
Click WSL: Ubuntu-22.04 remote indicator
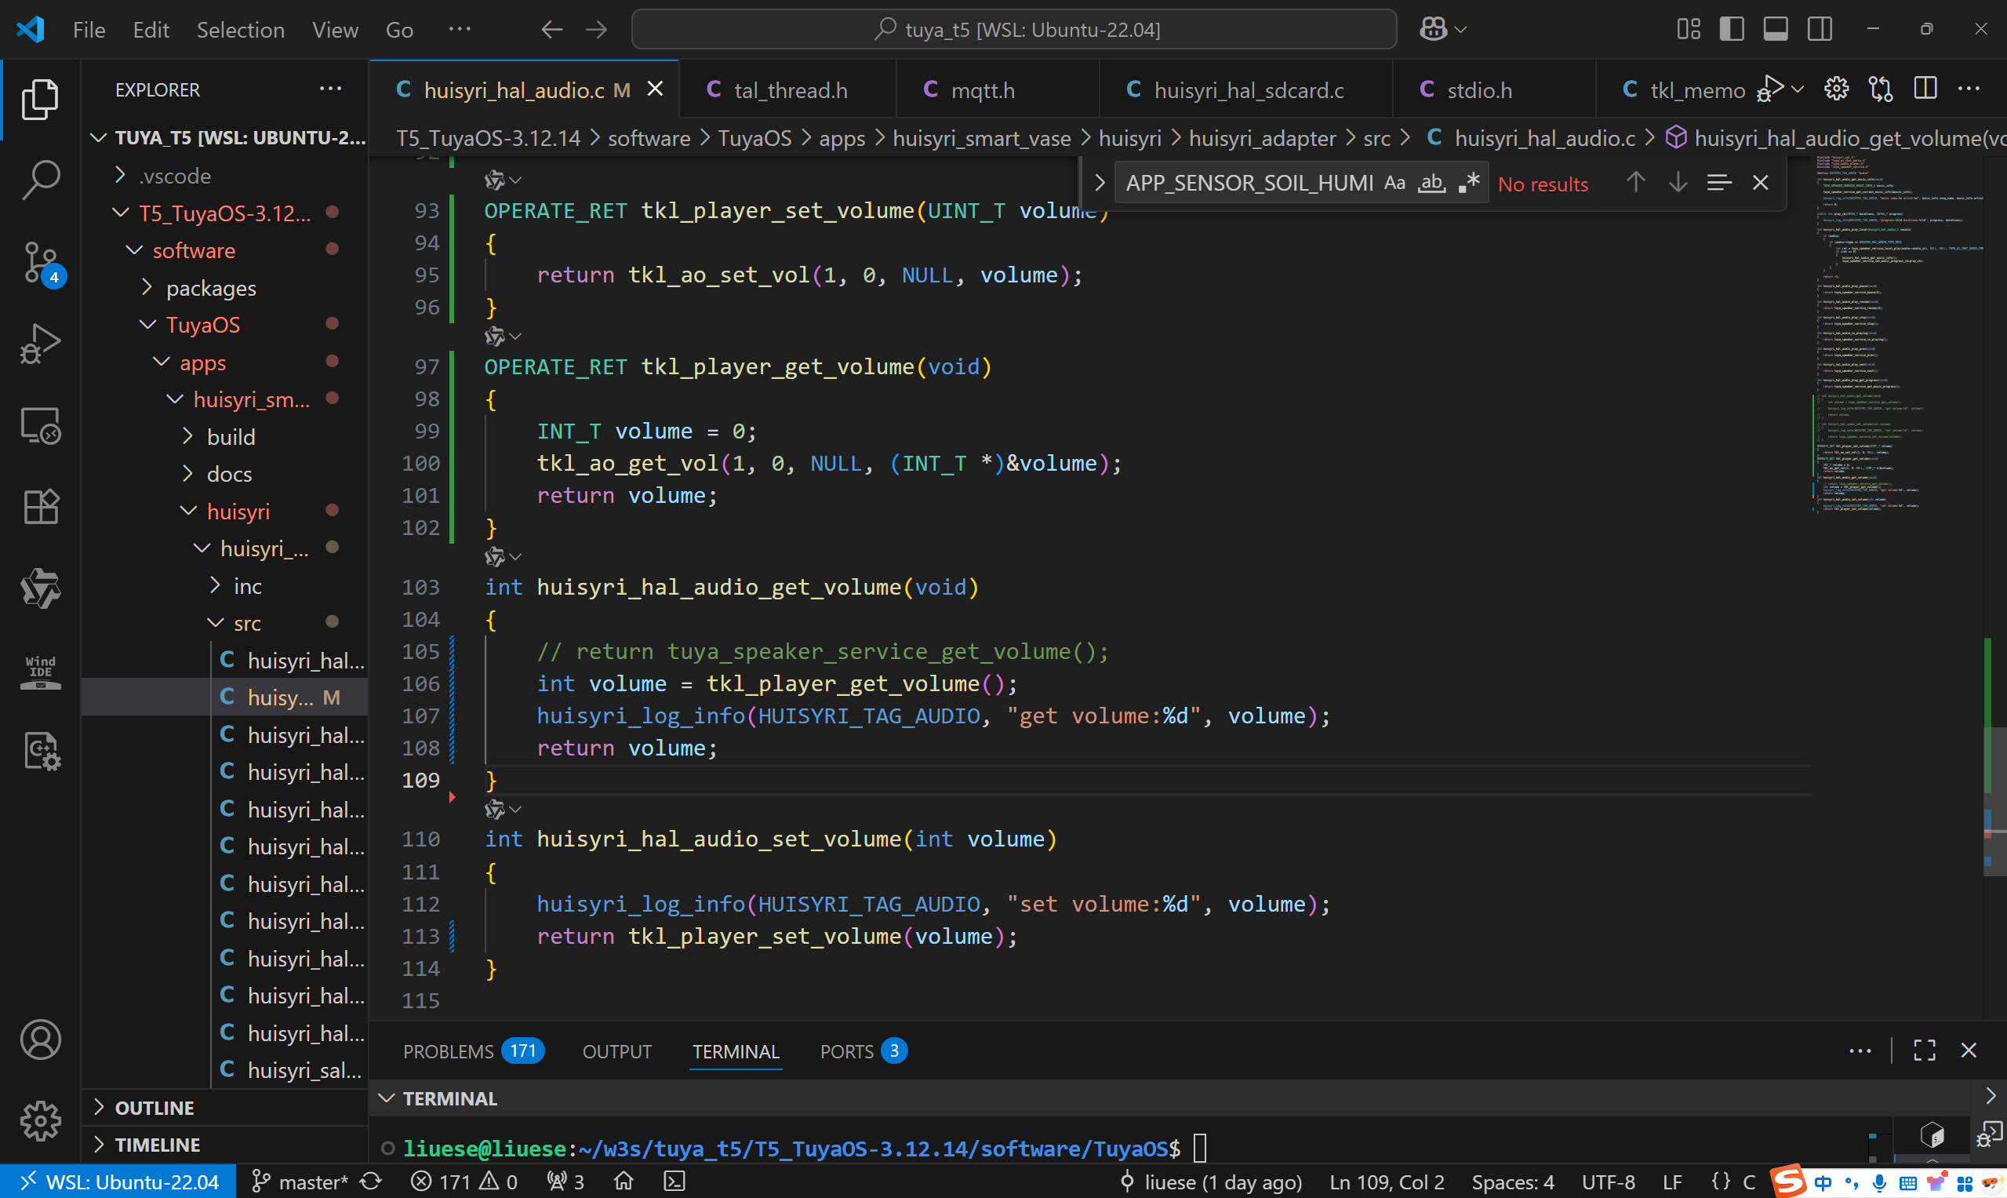pyautogui.click(x=118, y=1182)
